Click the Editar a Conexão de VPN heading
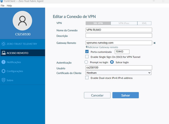The width and height of the screenshot is (169, 124). tap(74, 17)
